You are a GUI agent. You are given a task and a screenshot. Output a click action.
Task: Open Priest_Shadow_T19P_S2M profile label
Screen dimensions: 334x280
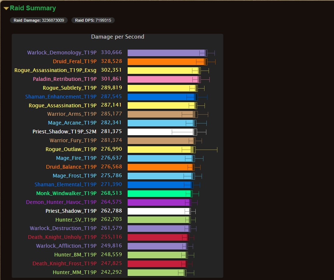click(64, 132)
